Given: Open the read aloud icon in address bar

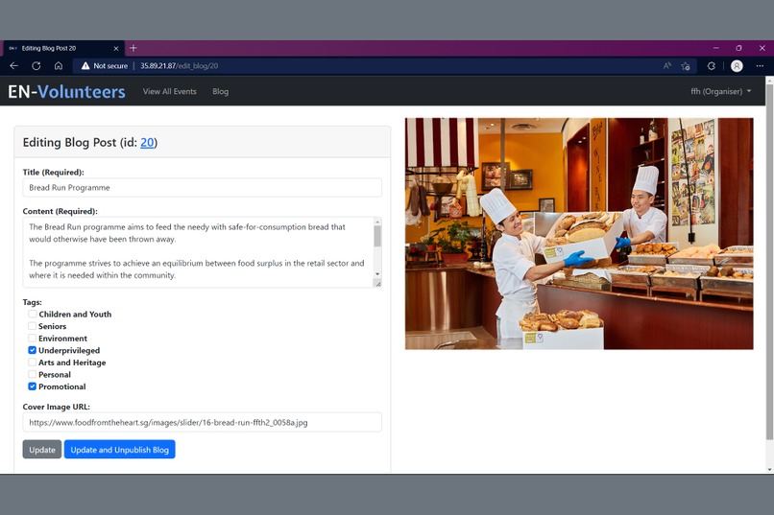Looking at the screenshot, I should 667,65.
